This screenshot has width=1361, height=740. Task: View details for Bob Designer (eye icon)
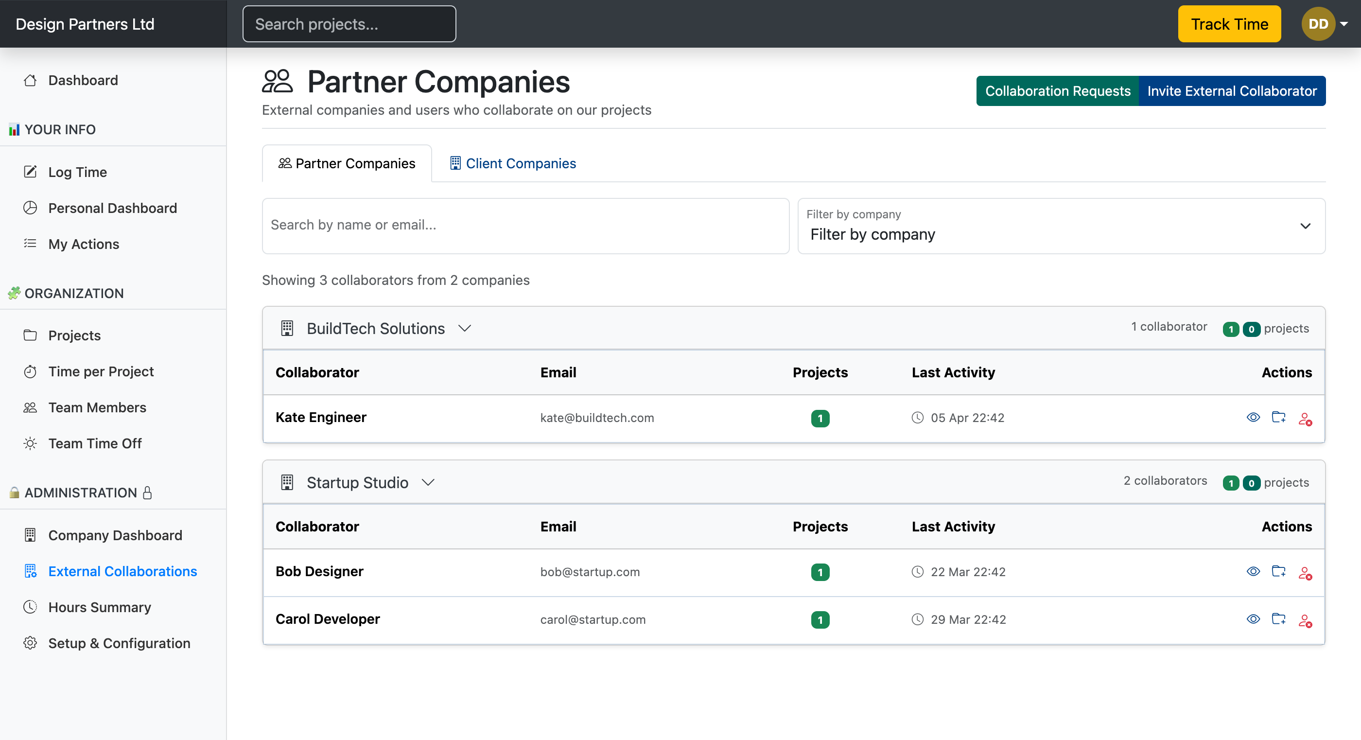pyautogui.click(x=1253, y=571)
